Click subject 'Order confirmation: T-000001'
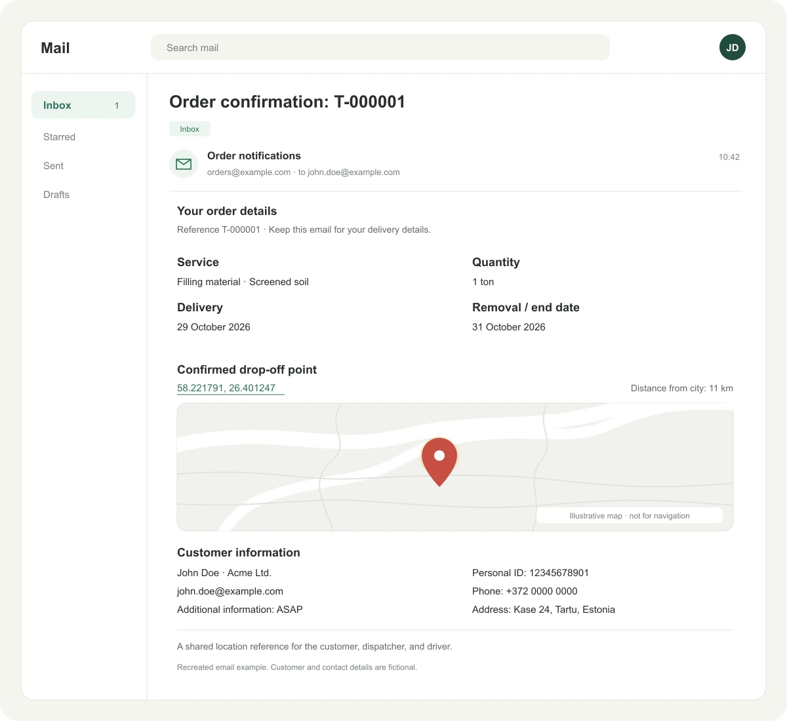The width and height of the screenshot is (787, 721). pyautogui.click(x=287, y=102)
